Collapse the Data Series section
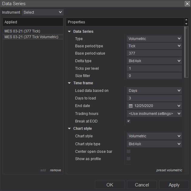The image size is (191, 191). tap(69, 32)
